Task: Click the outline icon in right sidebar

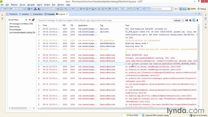Action: pyautogui.click(x=206, y=19)
